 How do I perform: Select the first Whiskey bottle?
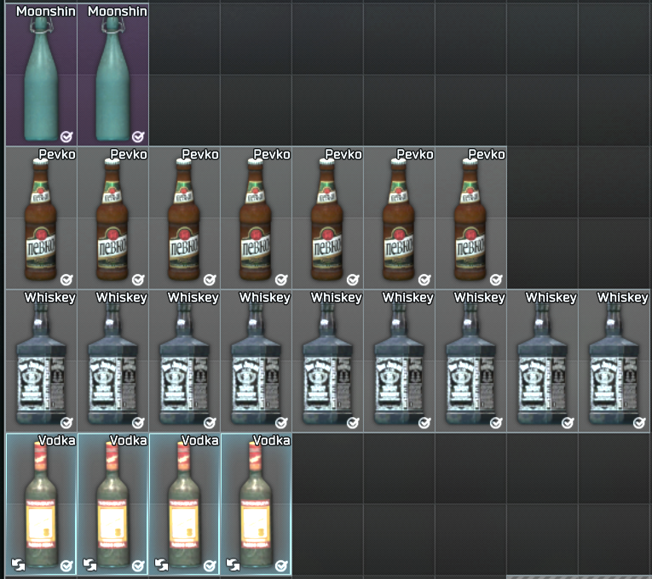point(41,360)
